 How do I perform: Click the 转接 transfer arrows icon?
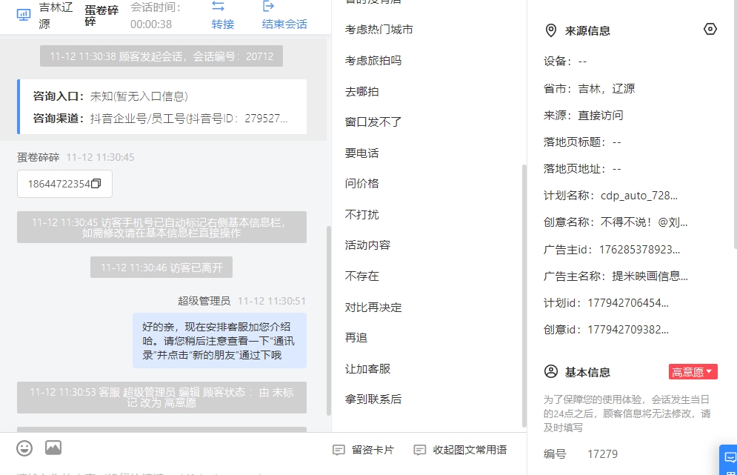(x=218, y=6)
